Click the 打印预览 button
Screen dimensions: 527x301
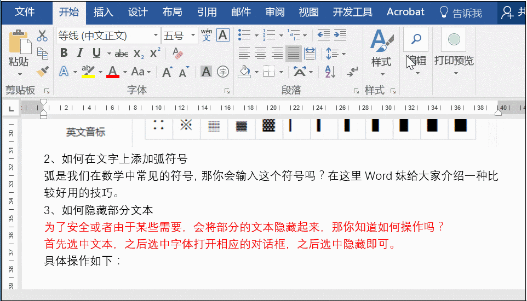tap(454, 52)
